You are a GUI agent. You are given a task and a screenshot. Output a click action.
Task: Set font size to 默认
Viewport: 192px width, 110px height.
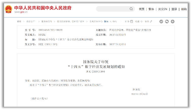pyautogui.click(x=106, y=22)
